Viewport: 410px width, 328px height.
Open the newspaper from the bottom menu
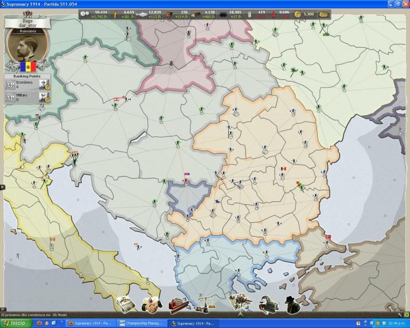coord(126,304)
